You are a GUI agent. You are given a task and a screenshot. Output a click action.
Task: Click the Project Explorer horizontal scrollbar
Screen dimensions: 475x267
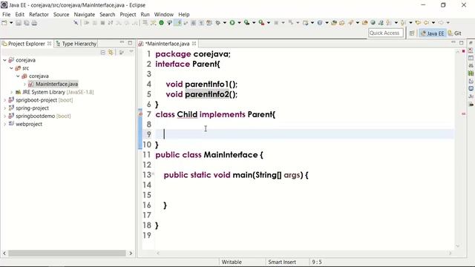click(67, 253)
